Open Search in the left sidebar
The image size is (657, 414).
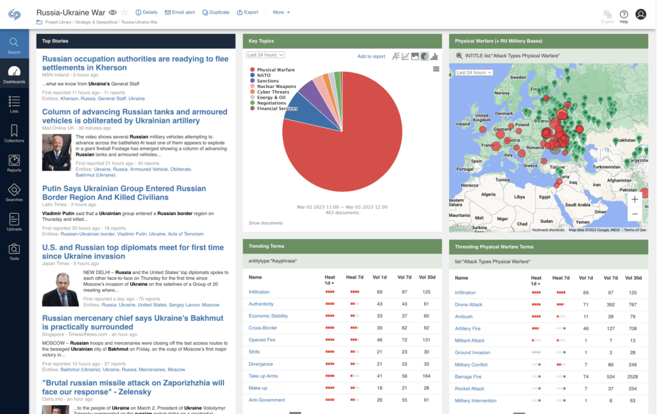pyautogui.click(x=14, y=44)
